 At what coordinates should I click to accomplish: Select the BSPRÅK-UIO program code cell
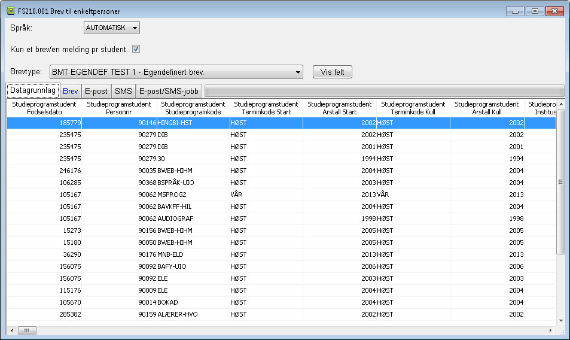193,183
